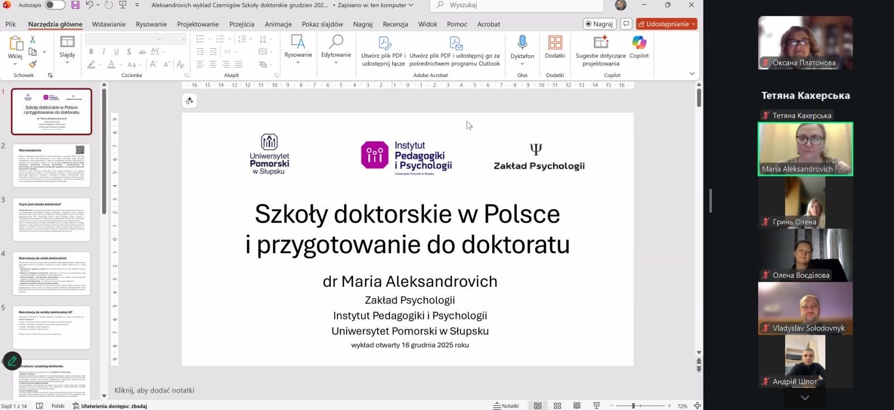Toggle the Autozapis switch
894x410 pixels.
click(x=55, y=5)
